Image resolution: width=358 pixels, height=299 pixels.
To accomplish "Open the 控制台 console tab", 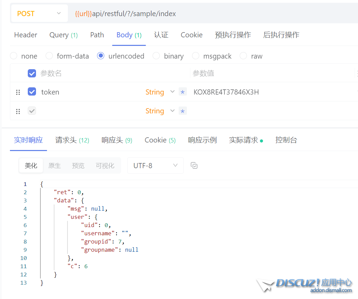I will (286, 140).
